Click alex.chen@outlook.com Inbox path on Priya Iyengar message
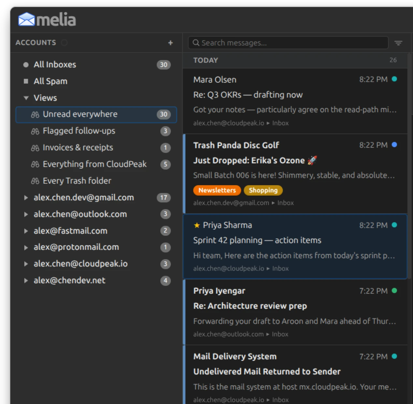413x404 pixels. tap(241, 334)
